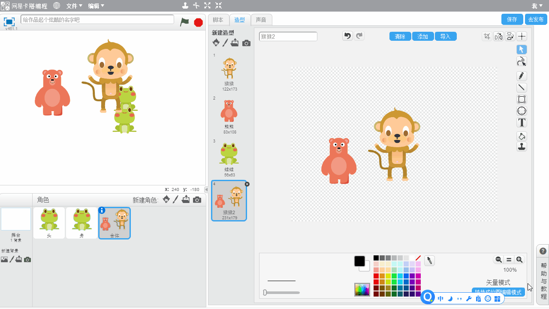Switch to the 造型 tab
Screen dimensions: 549x309
pos(240,20)
